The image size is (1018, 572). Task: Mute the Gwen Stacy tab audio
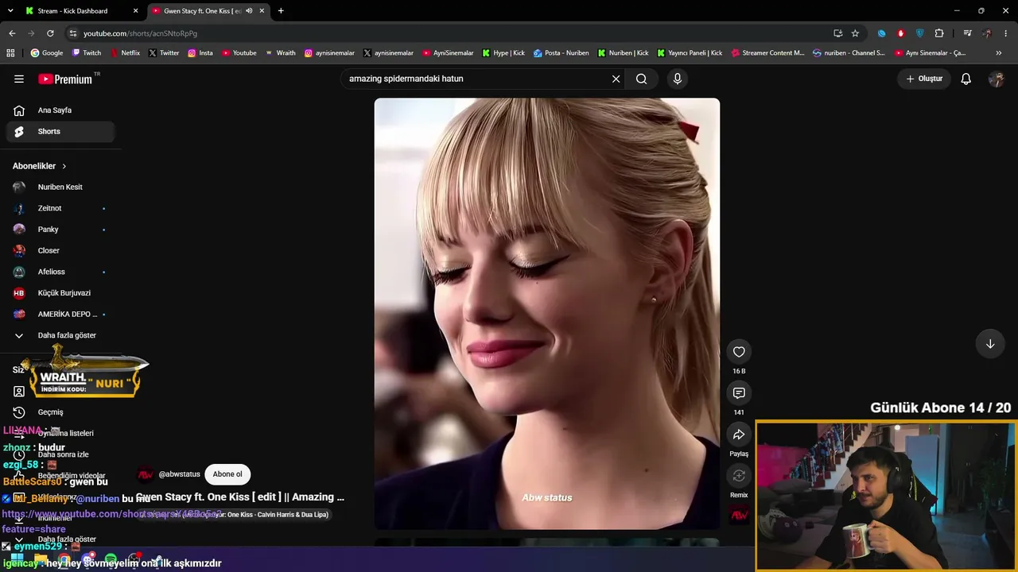249,11
